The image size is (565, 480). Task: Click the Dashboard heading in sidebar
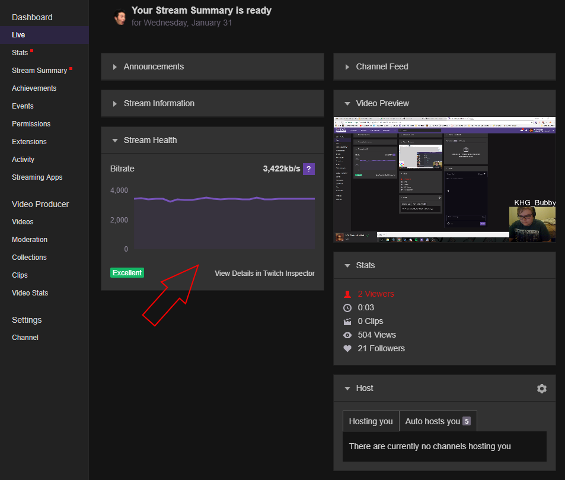point(32,17)
